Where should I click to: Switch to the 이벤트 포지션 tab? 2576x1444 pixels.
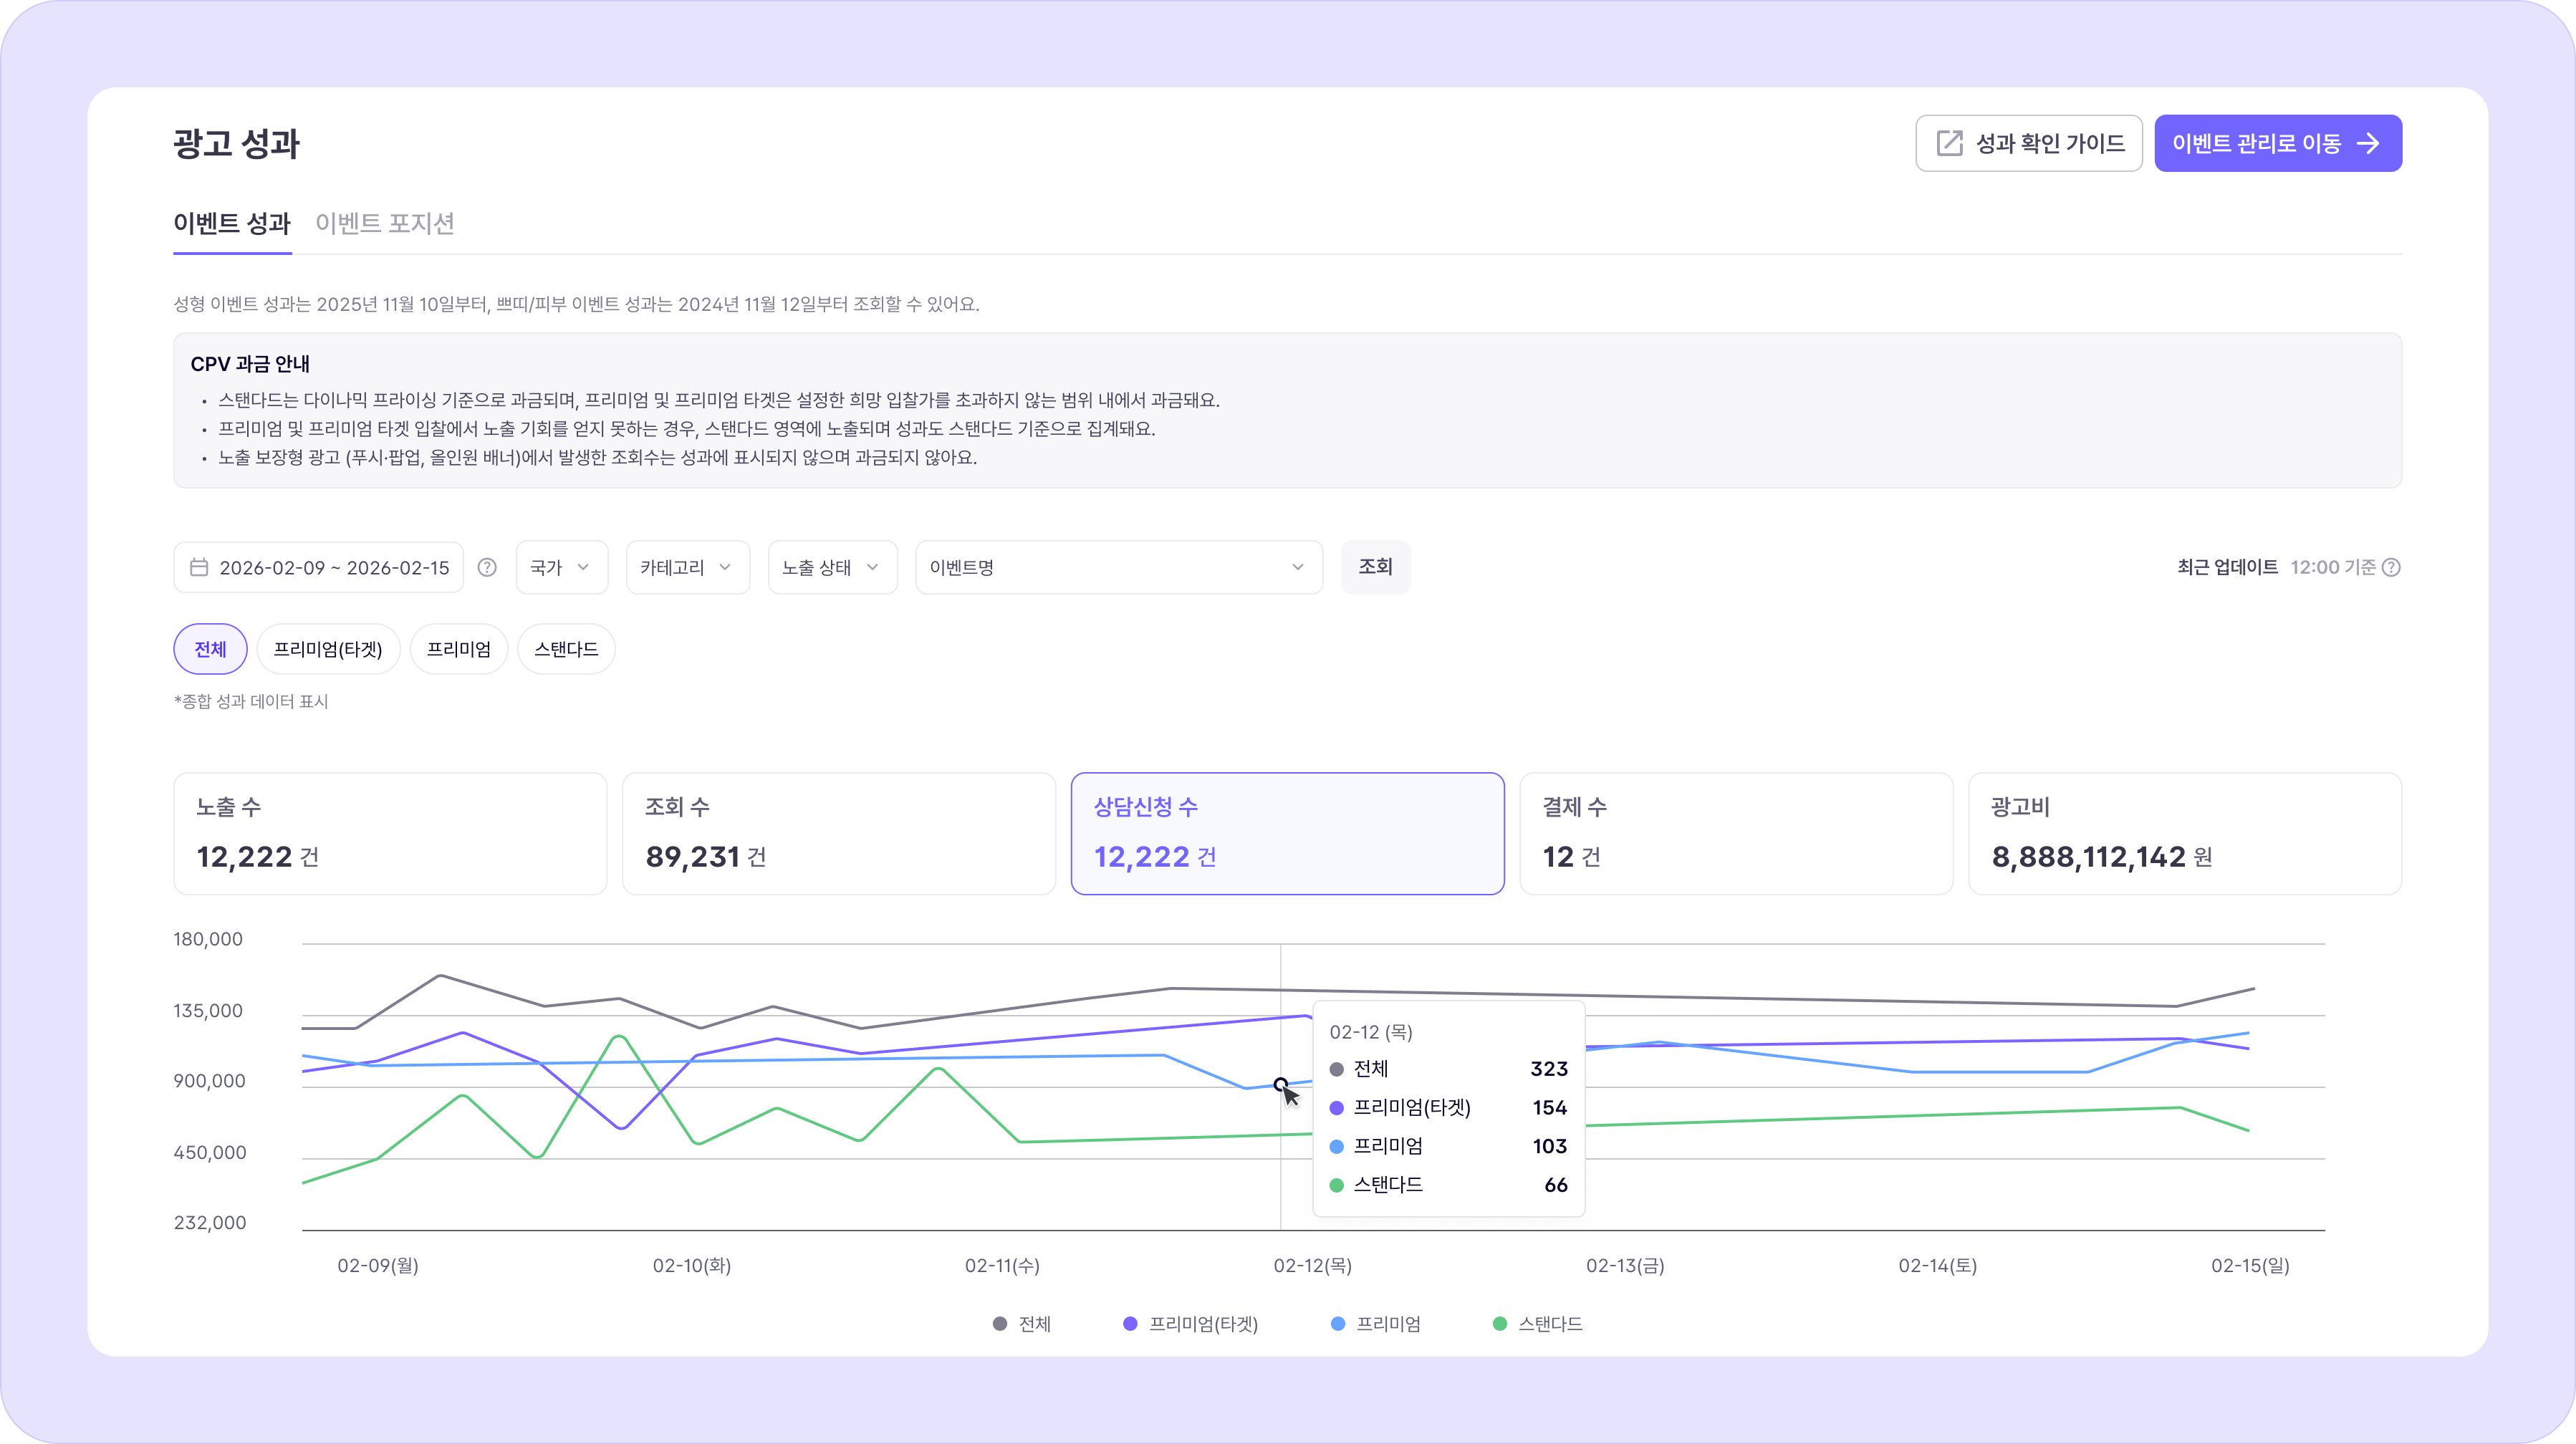385,223
